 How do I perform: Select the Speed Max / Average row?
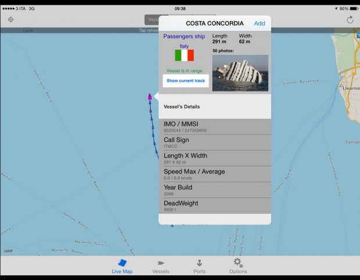coord(215,175)
